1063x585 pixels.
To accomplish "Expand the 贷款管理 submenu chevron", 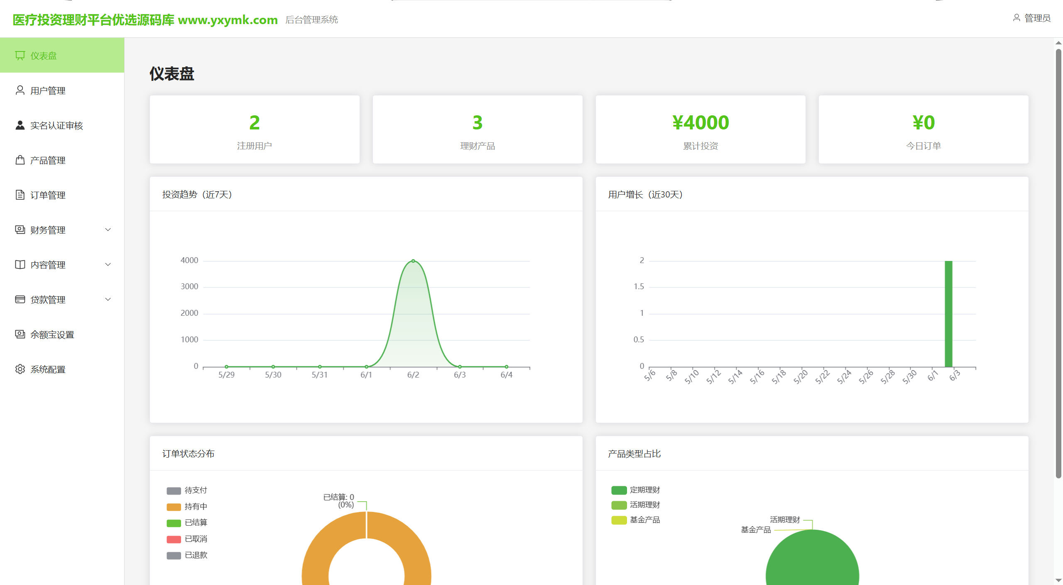I will click(108, 300).
